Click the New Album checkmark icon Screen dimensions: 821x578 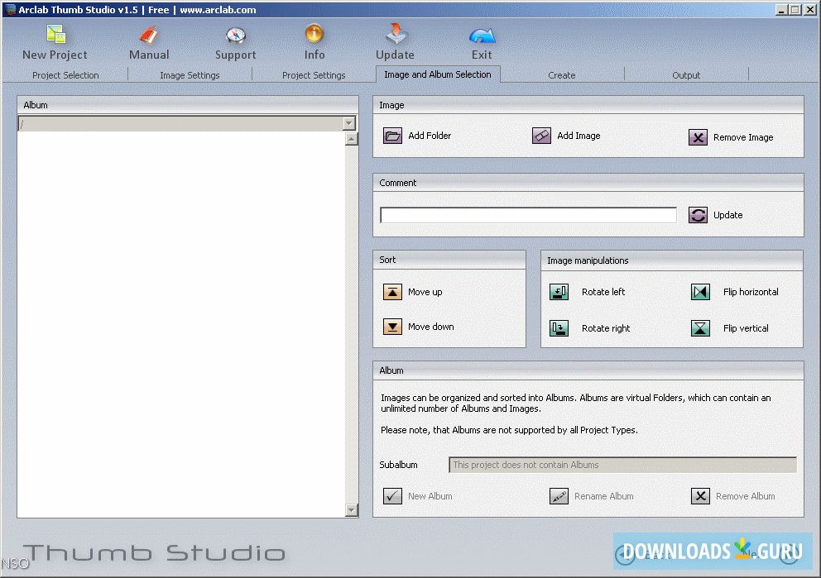(x=392, y=496)
